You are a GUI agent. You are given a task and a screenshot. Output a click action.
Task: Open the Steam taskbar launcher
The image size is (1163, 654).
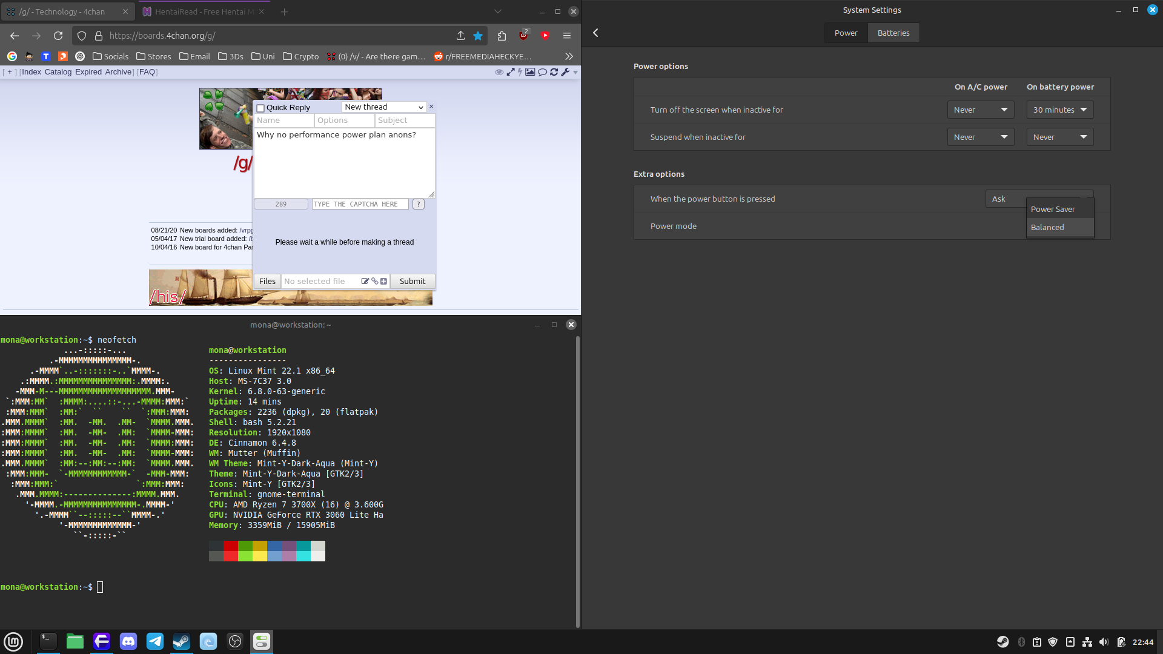point(182,641)
